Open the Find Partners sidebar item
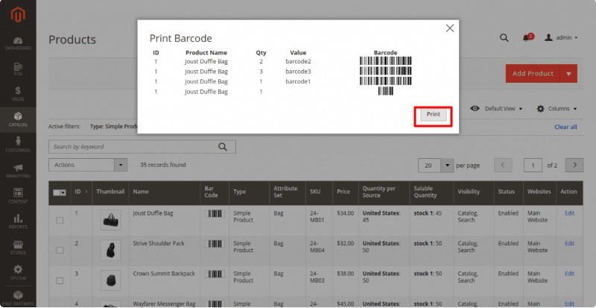This screenshot has height=308, width=596. [18, 298]
